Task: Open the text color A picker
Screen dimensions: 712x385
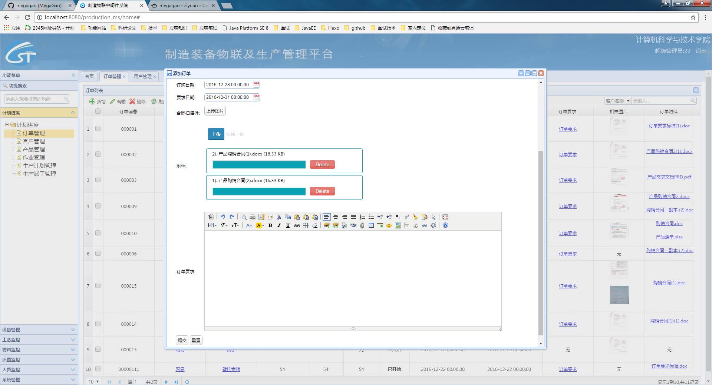Action: pyautogui.click(x=249, y=225)
